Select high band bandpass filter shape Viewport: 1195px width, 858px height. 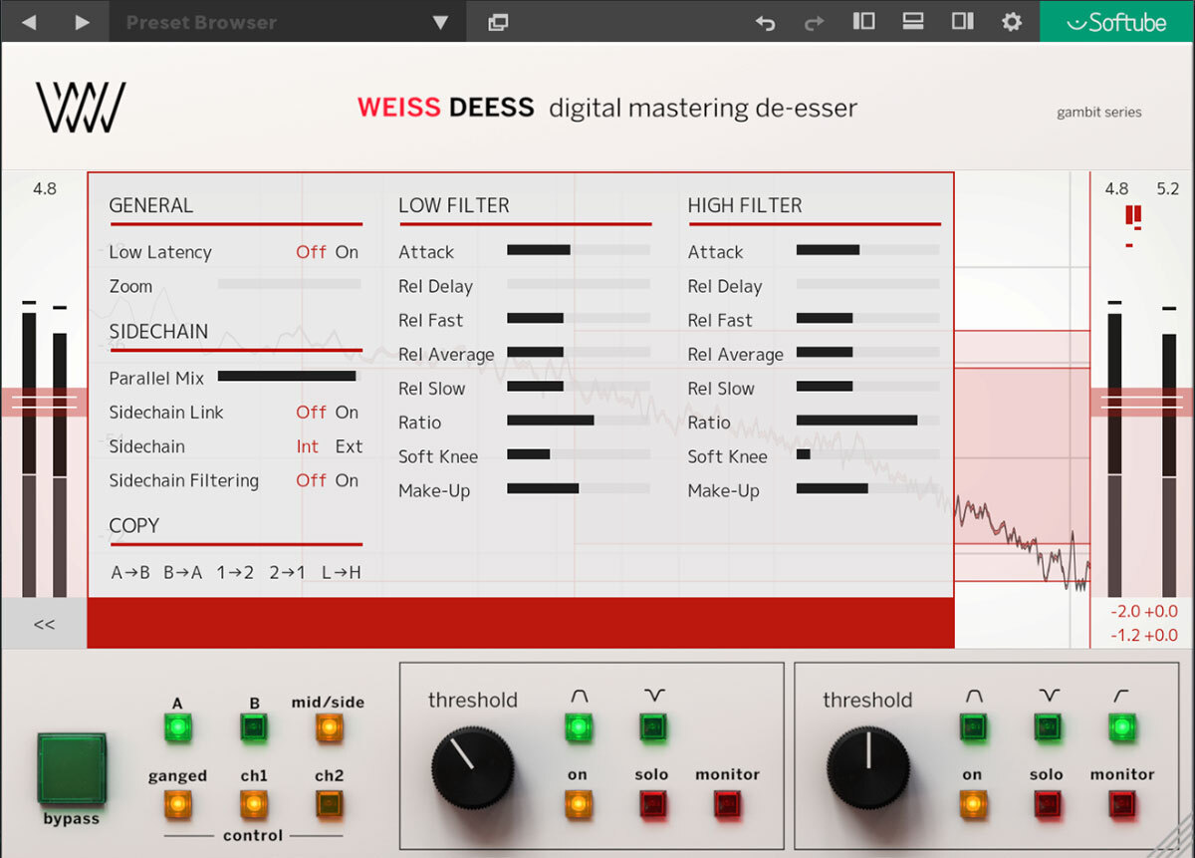point(973,727)
